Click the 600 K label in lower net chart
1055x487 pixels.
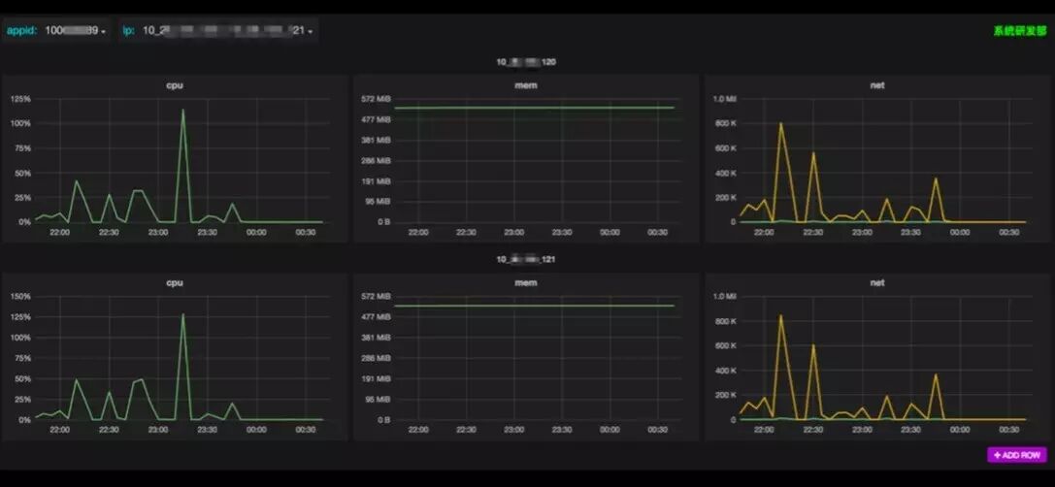tap(725, 345)
